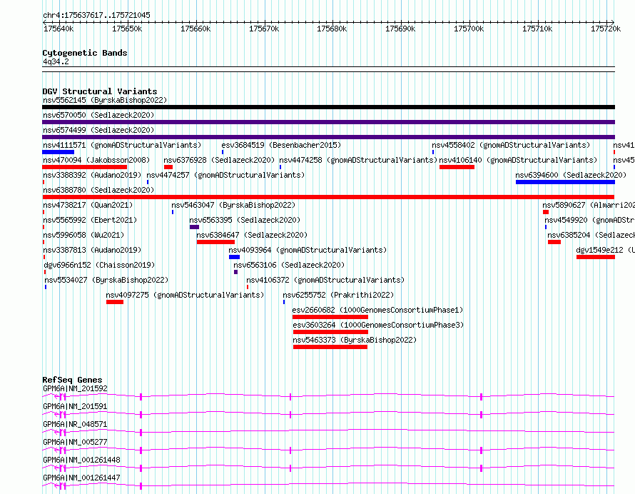Click the 175650k ruler tick label

(127, 29)
